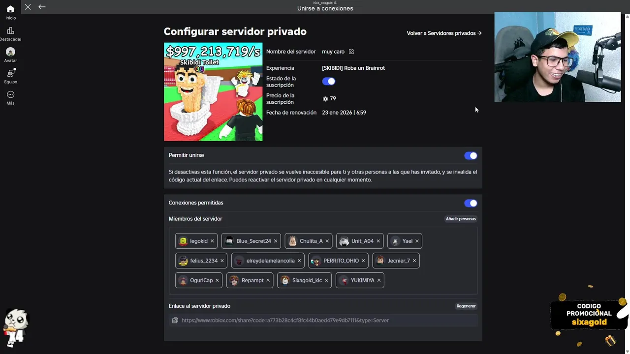Remove Jecnier_7 from members
630x354 pixels.
(414, 261)
